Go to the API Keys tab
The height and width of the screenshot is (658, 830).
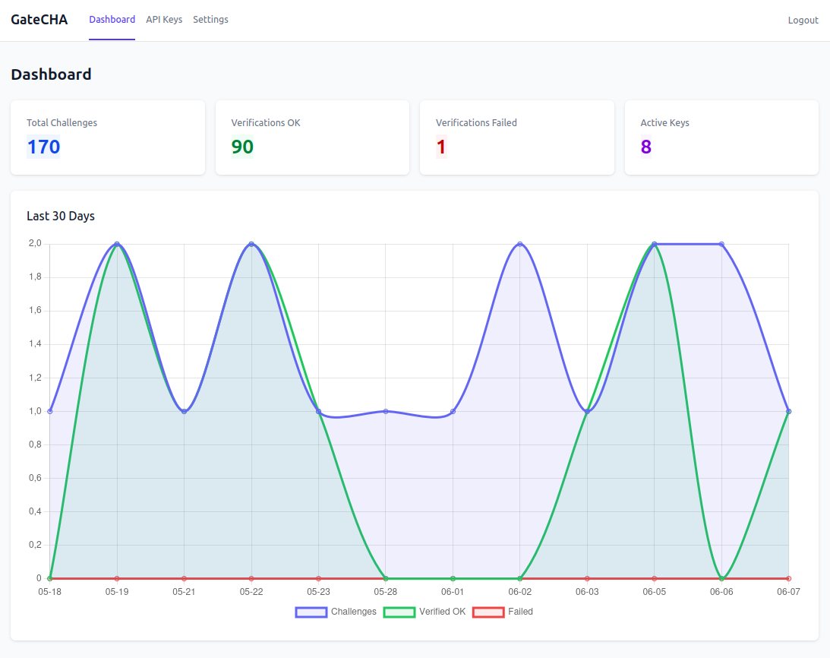164,20
